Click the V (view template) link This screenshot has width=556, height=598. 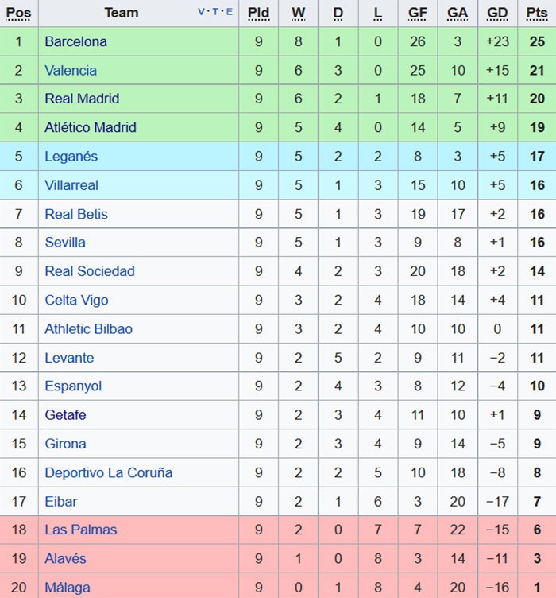[x=201, y=12]
